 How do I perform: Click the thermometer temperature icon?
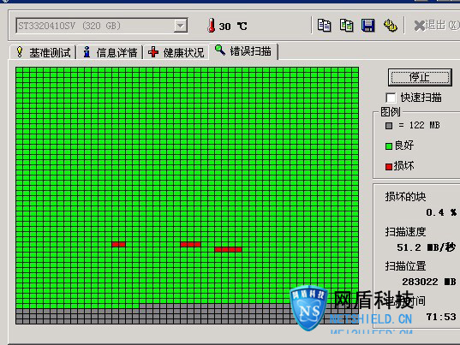(211, 26)
